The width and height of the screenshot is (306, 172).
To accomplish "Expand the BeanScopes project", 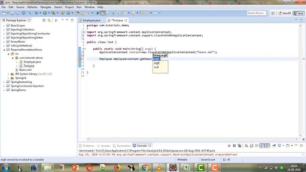I will tap(4, 25).
